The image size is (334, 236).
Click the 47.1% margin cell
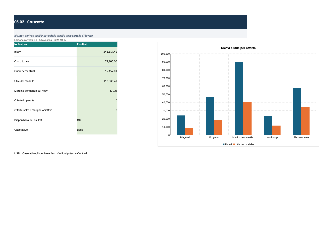click(97, 91)
